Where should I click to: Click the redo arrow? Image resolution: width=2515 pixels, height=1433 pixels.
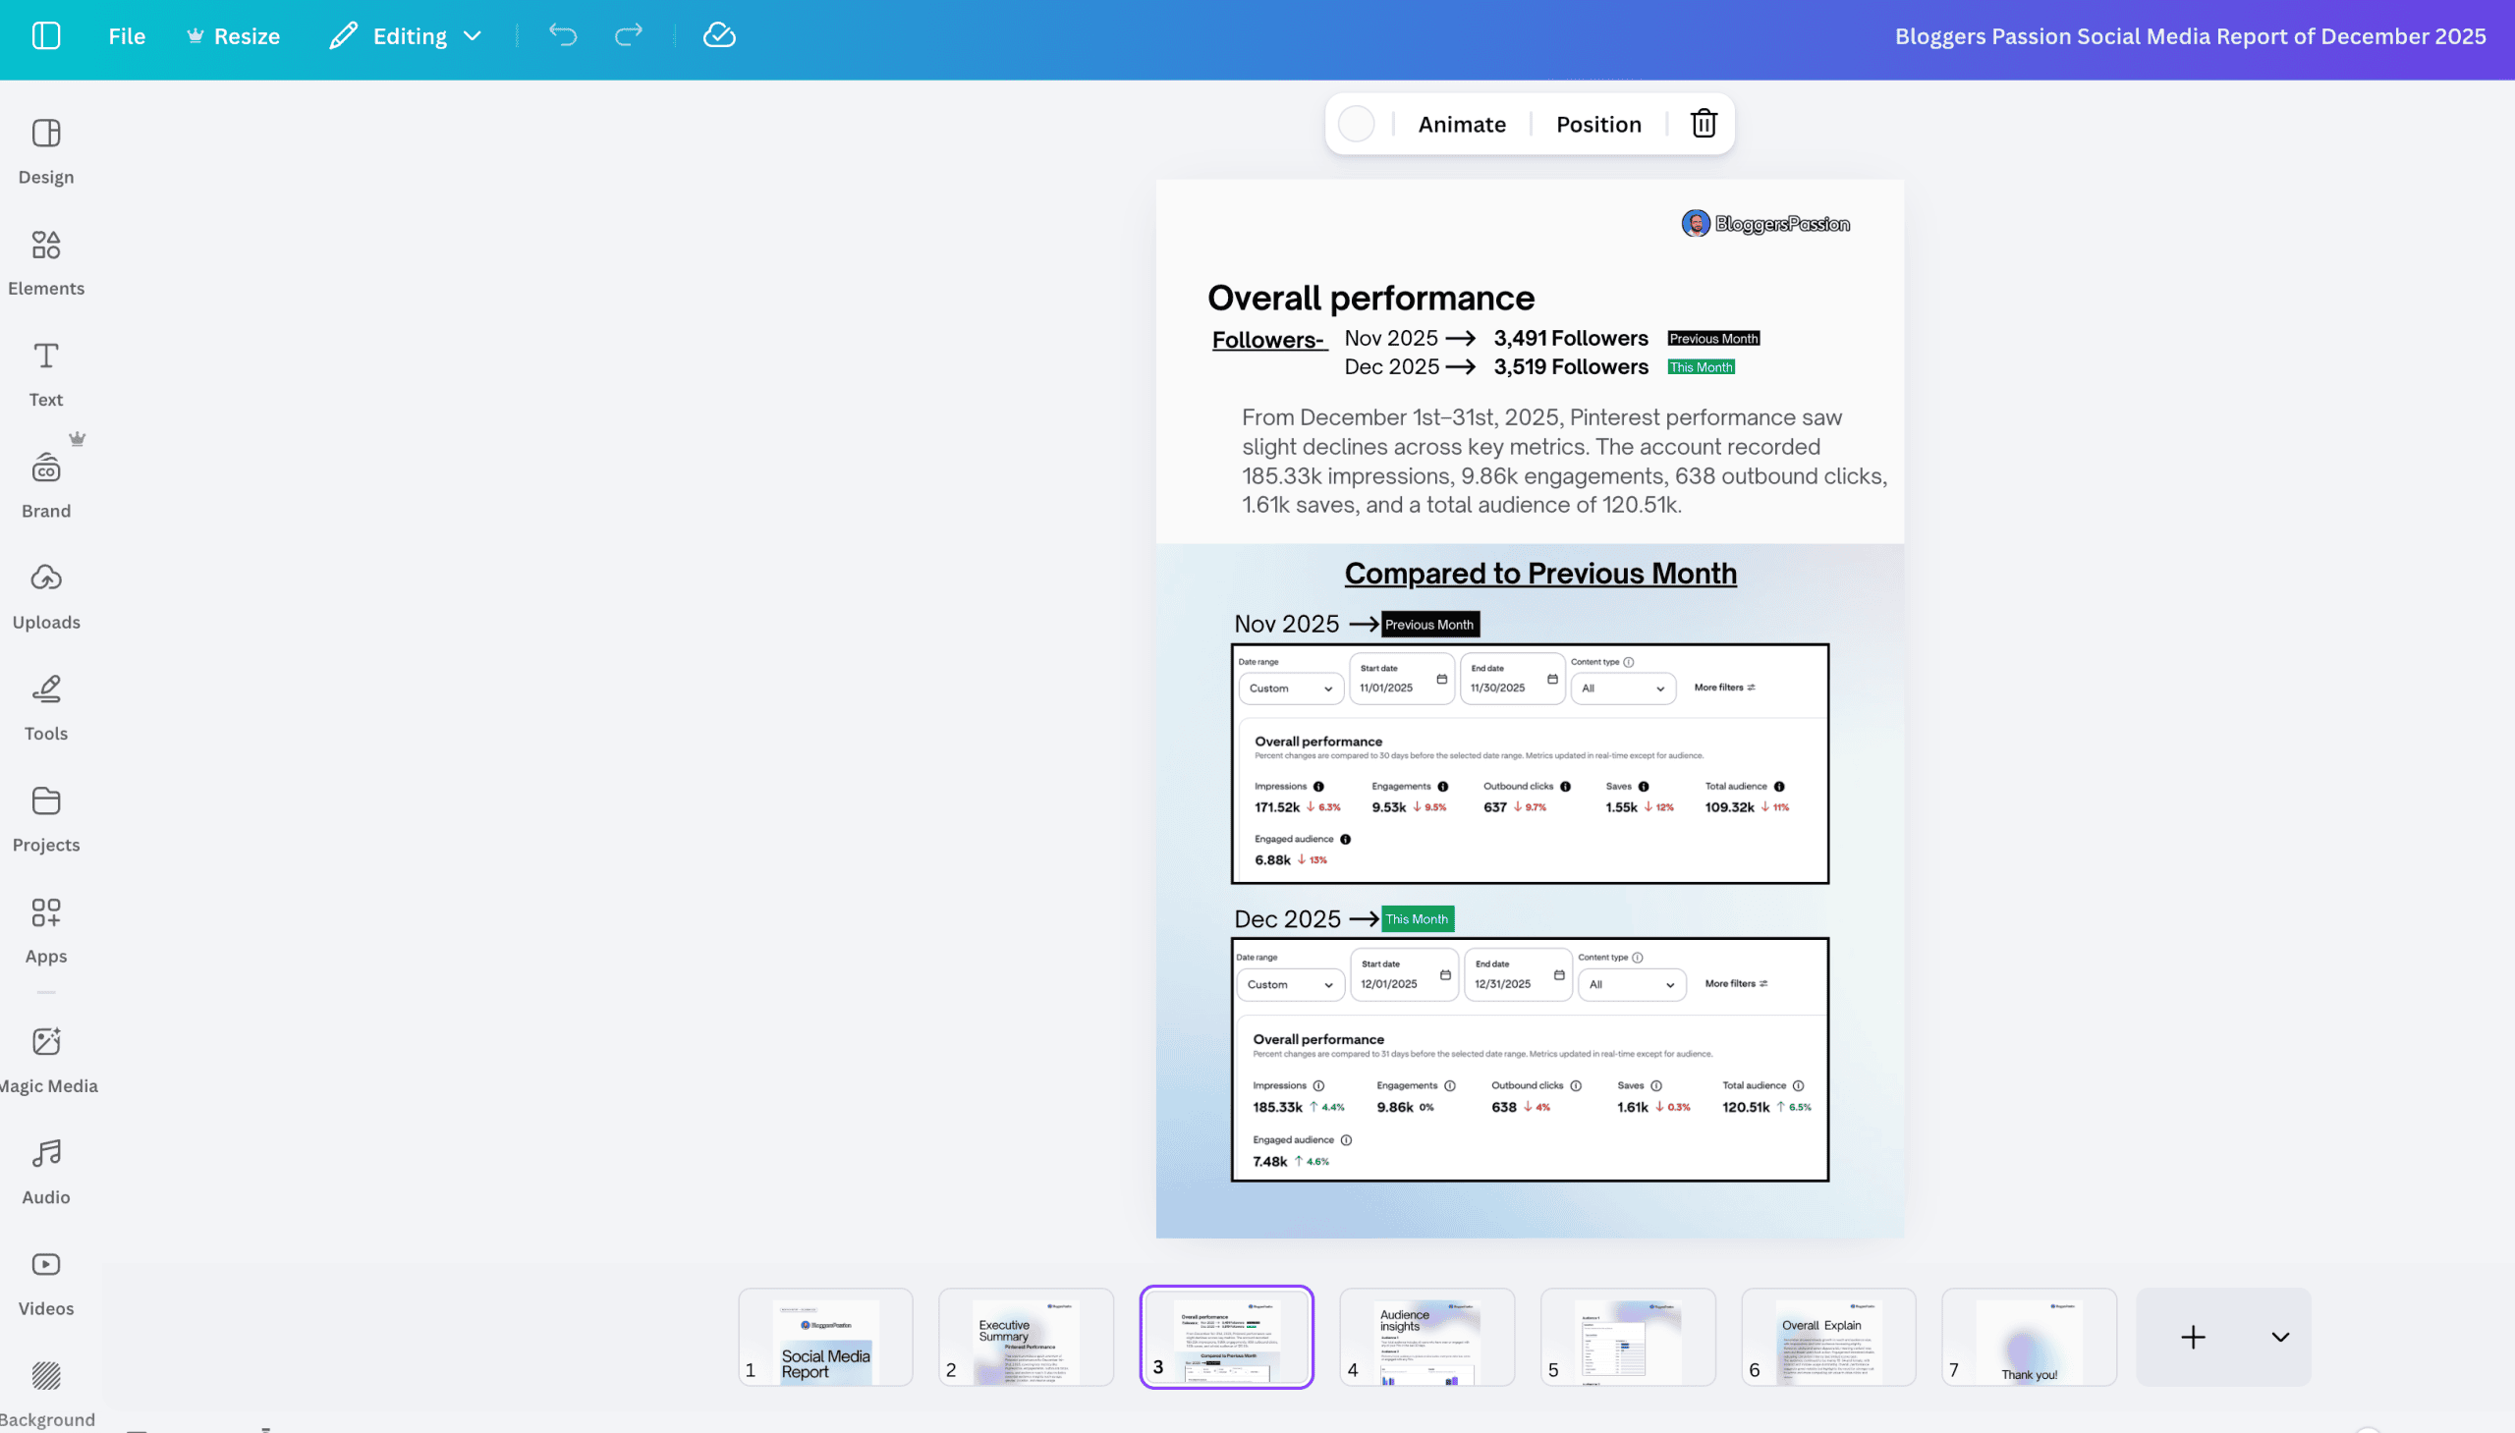[628, 36]
